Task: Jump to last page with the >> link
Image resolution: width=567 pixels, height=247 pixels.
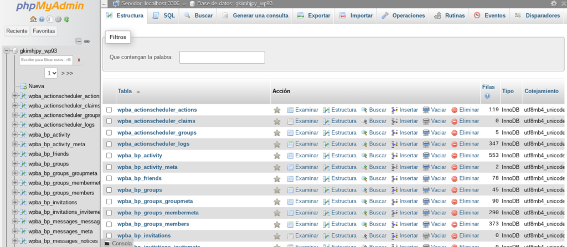Action: pyautogui.click(x=70, y=74)
